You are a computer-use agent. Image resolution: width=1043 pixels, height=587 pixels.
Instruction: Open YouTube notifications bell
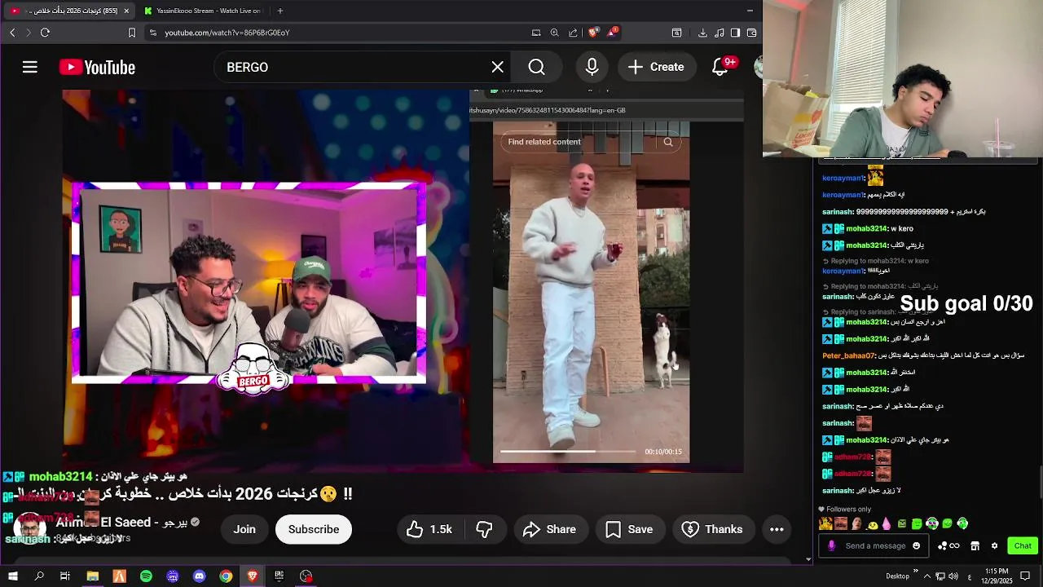point(720,67)
